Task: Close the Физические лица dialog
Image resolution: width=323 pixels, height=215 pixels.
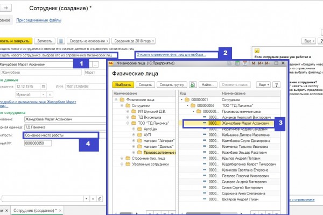Action: pyautogui.click(x=283, y=63)
